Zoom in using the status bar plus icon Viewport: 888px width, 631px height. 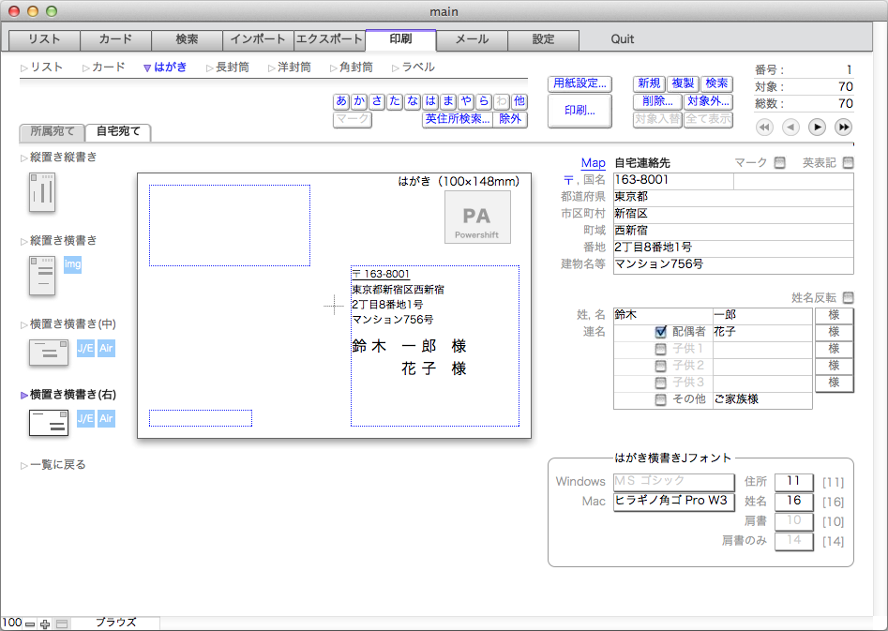point(45,624)
